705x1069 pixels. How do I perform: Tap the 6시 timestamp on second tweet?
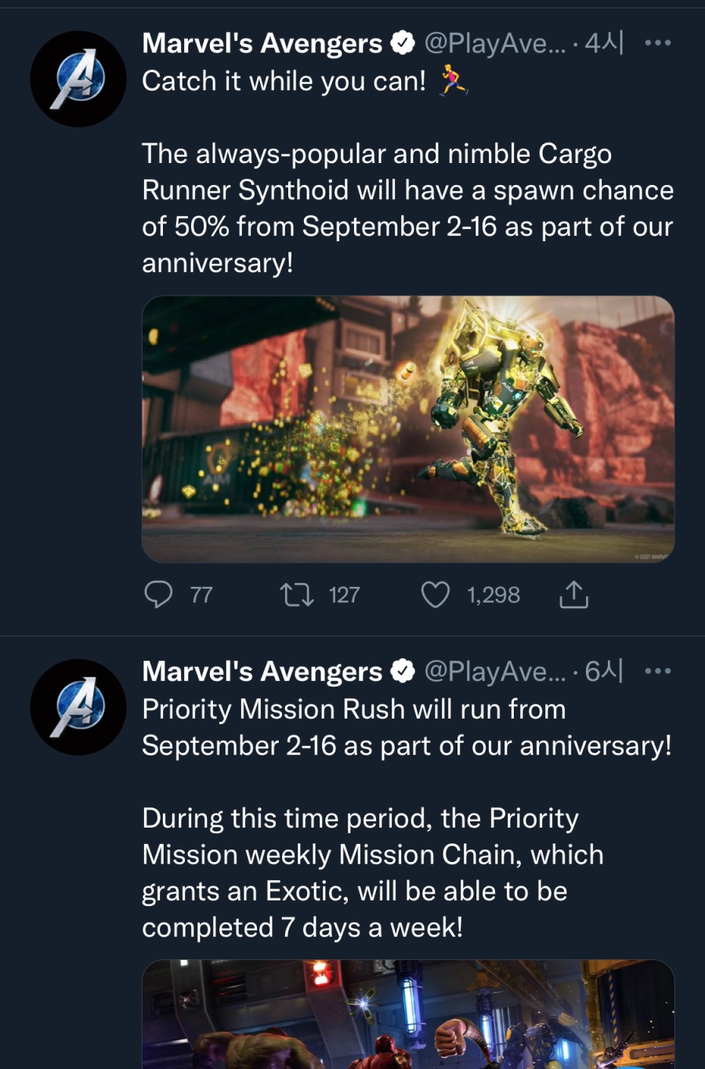[x=604, y=672]
